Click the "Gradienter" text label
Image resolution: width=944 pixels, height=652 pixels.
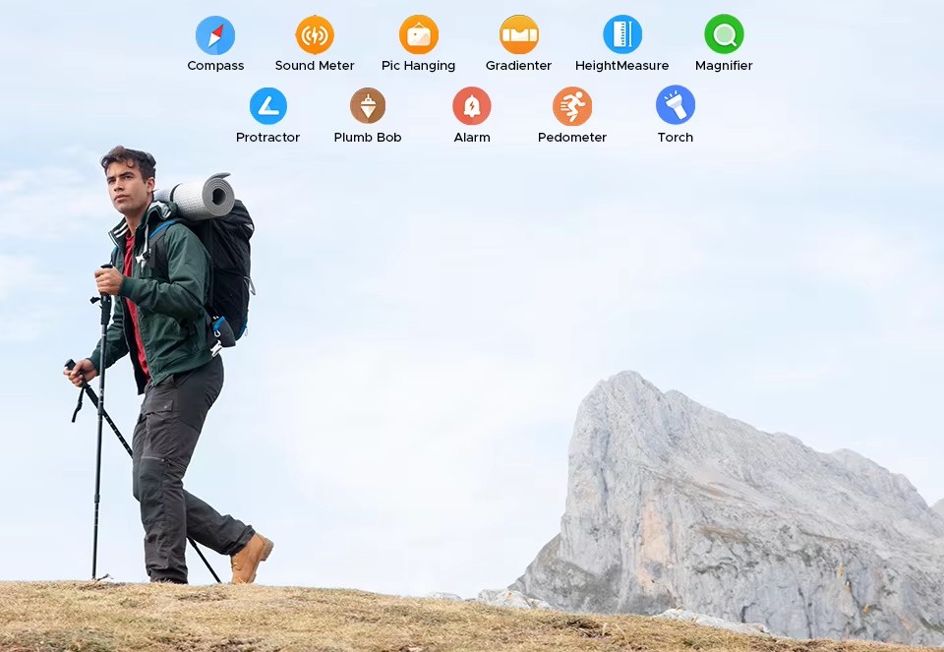pyautogui.click(x=518, y=66)
